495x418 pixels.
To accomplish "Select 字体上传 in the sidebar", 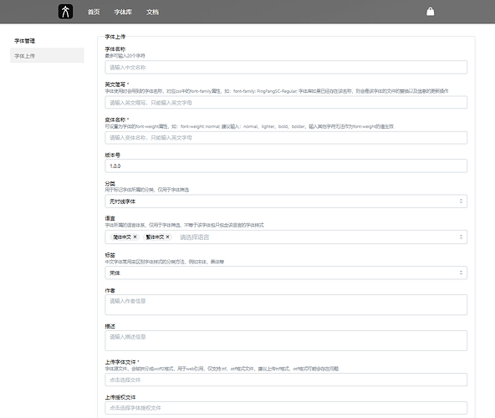I will pos(47,55).
